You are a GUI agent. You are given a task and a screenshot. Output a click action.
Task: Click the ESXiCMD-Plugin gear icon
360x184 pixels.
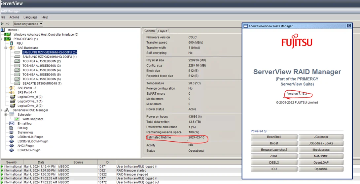point(12,150)
